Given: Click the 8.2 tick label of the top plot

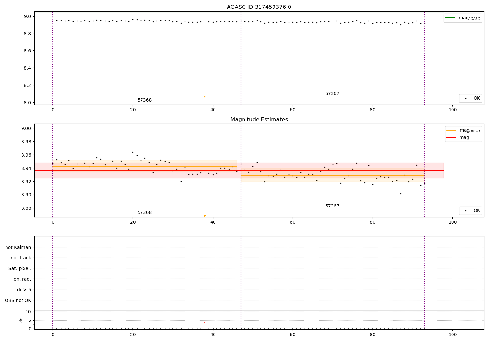Looking at the screenshot, I should 28,85.
